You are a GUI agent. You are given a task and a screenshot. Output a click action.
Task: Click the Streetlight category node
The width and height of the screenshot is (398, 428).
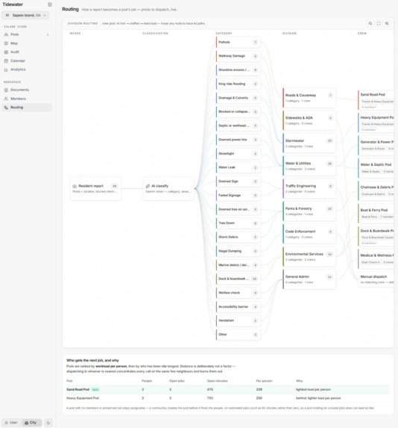(x=238, y=153)
